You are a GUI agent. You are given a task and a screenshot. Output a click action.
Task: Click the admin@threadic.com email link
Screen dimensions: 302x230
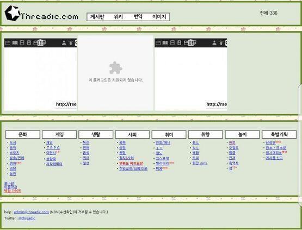point(32,212)
